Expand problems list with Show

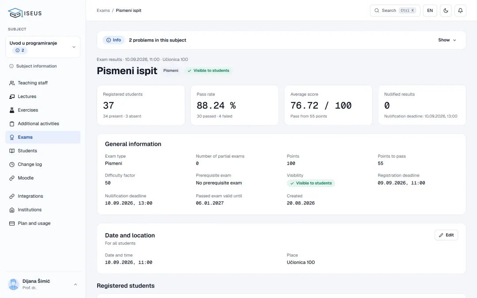(x=447, y=40)
